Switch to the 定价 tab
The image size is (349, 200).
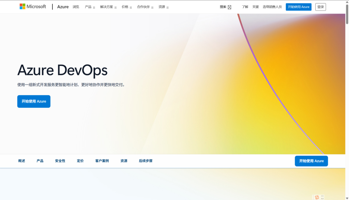[x=80, y=161]
